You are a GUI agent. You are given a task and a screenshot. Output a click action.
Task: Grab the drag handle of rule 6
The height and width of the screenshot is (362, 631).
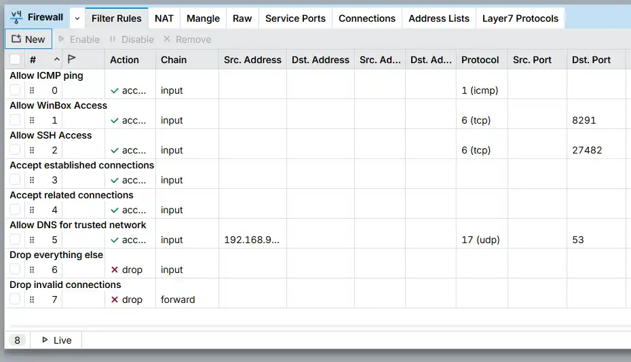(32, 270)
